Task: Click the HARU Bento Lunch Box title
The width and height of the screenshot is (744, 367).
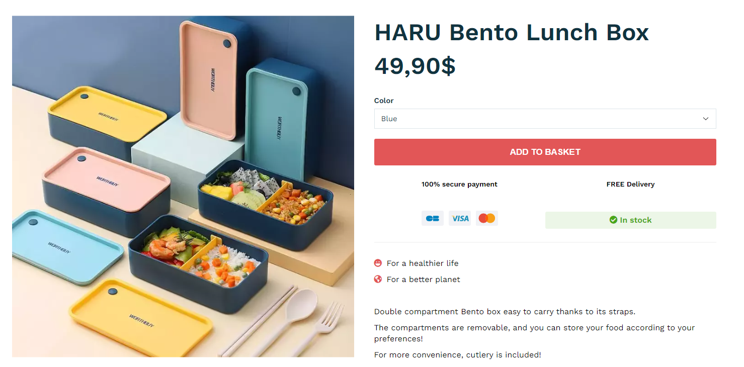Action: click(x=512, y=32)
